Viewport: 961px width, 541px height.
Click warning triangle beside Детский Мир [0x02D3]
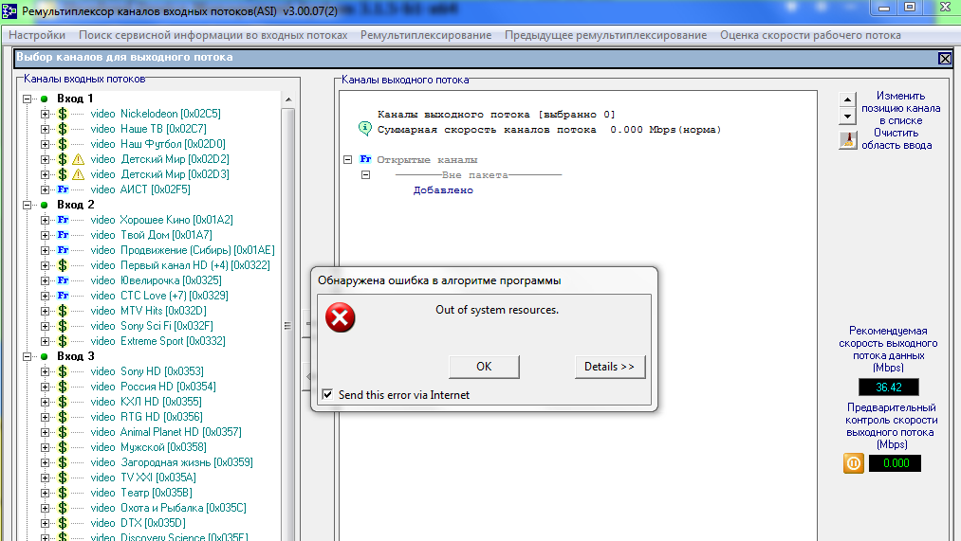pyautogui.click(x=78, y=174)
